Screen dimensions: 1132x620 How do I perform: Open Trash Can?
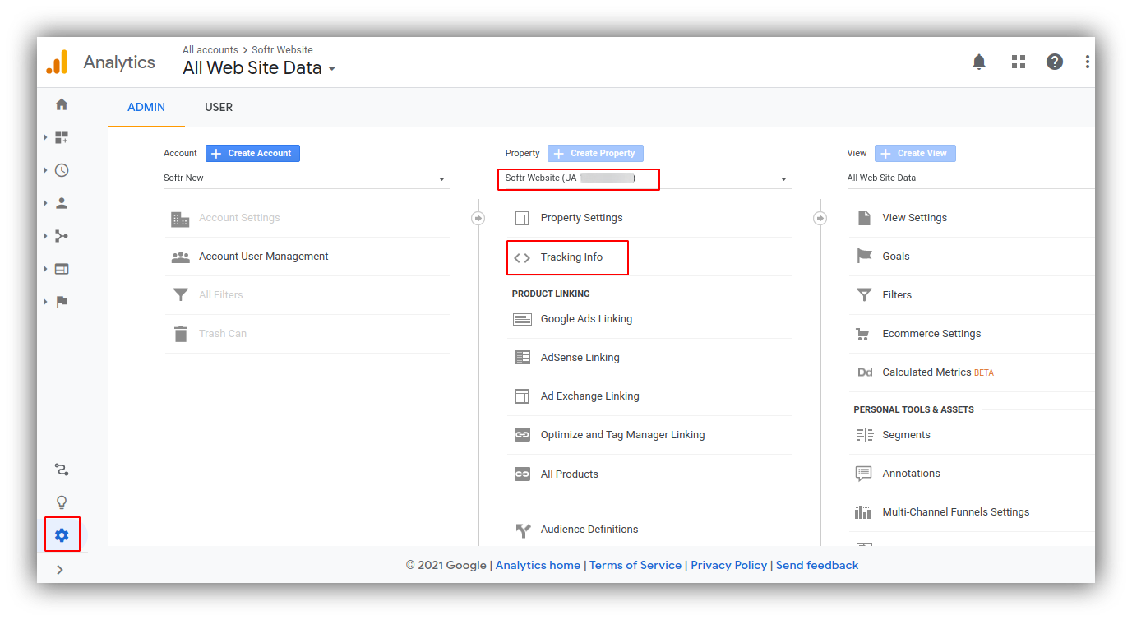pos(223,334)
